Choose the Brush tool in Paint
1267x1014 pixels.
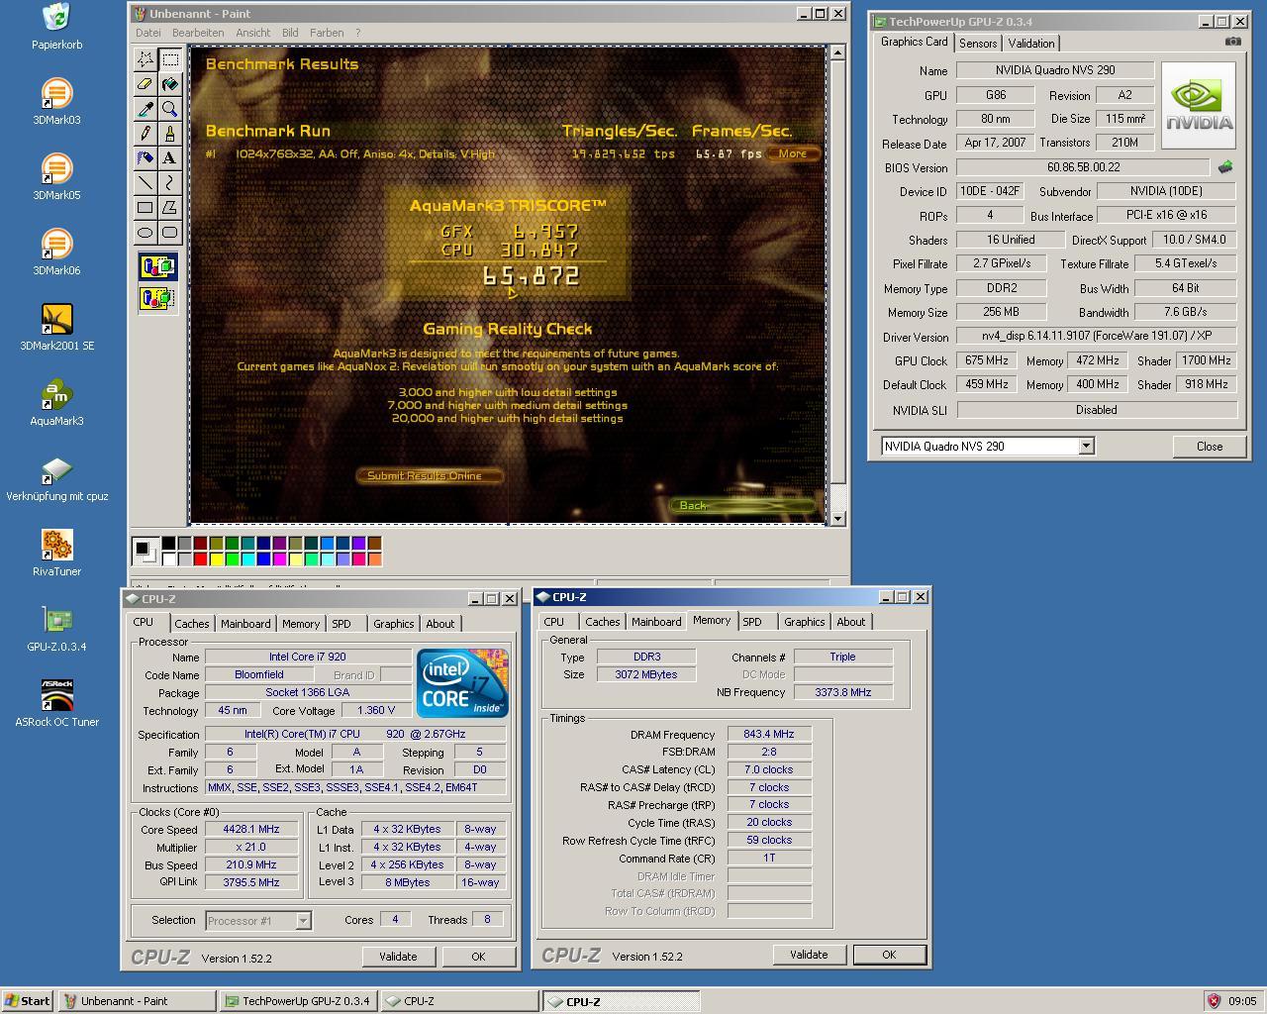170,134
